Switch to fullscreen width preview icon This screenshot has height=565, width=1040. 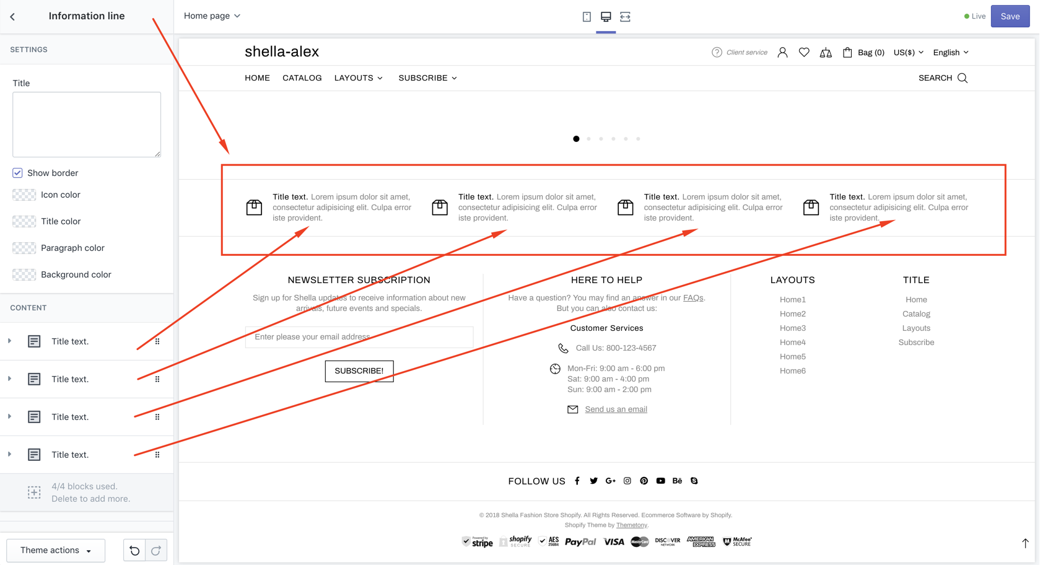(625, 17)
